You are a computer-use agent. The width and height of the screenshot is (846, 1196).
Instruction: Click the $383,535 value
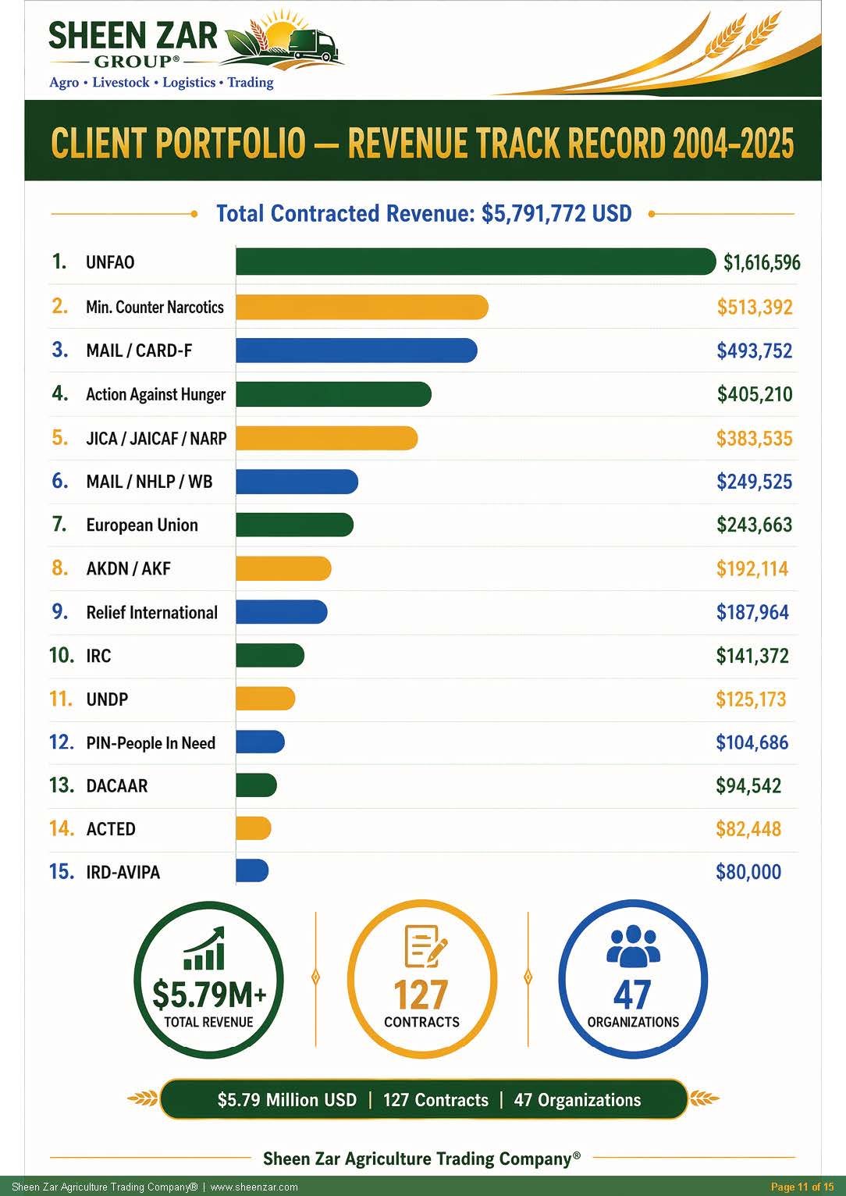pos(755,438)
